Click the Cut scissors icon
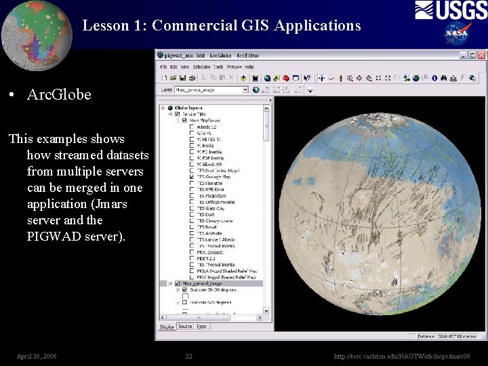Image resolution: width=488 pixels, height=366 pixels. (x=203, y=78)
